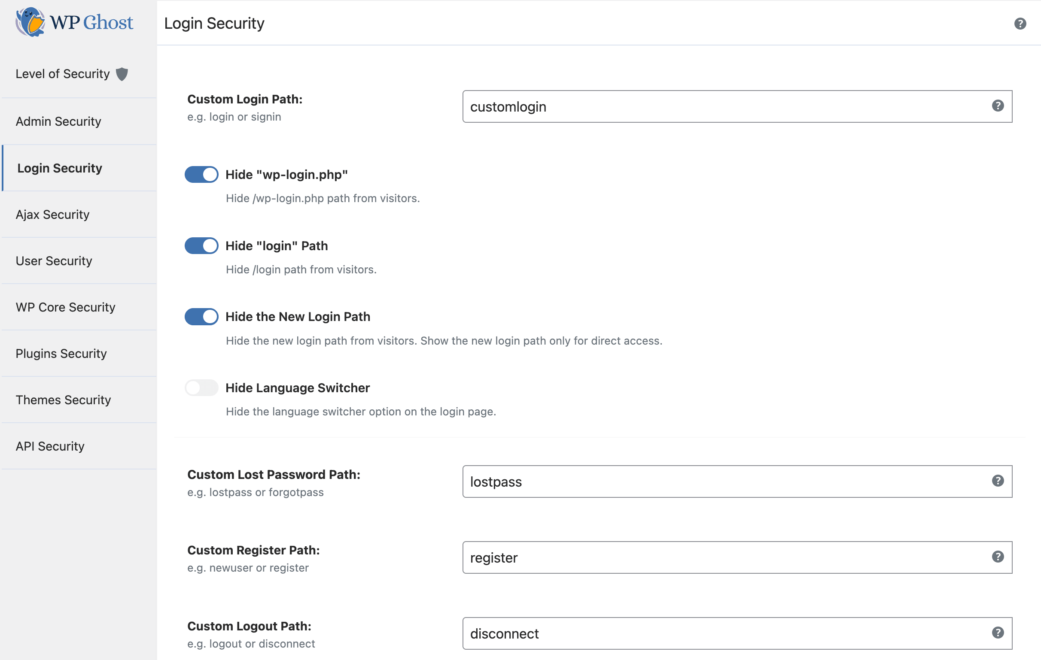Open the help icon beside the Login Security heading

[x=1020, y=23]
